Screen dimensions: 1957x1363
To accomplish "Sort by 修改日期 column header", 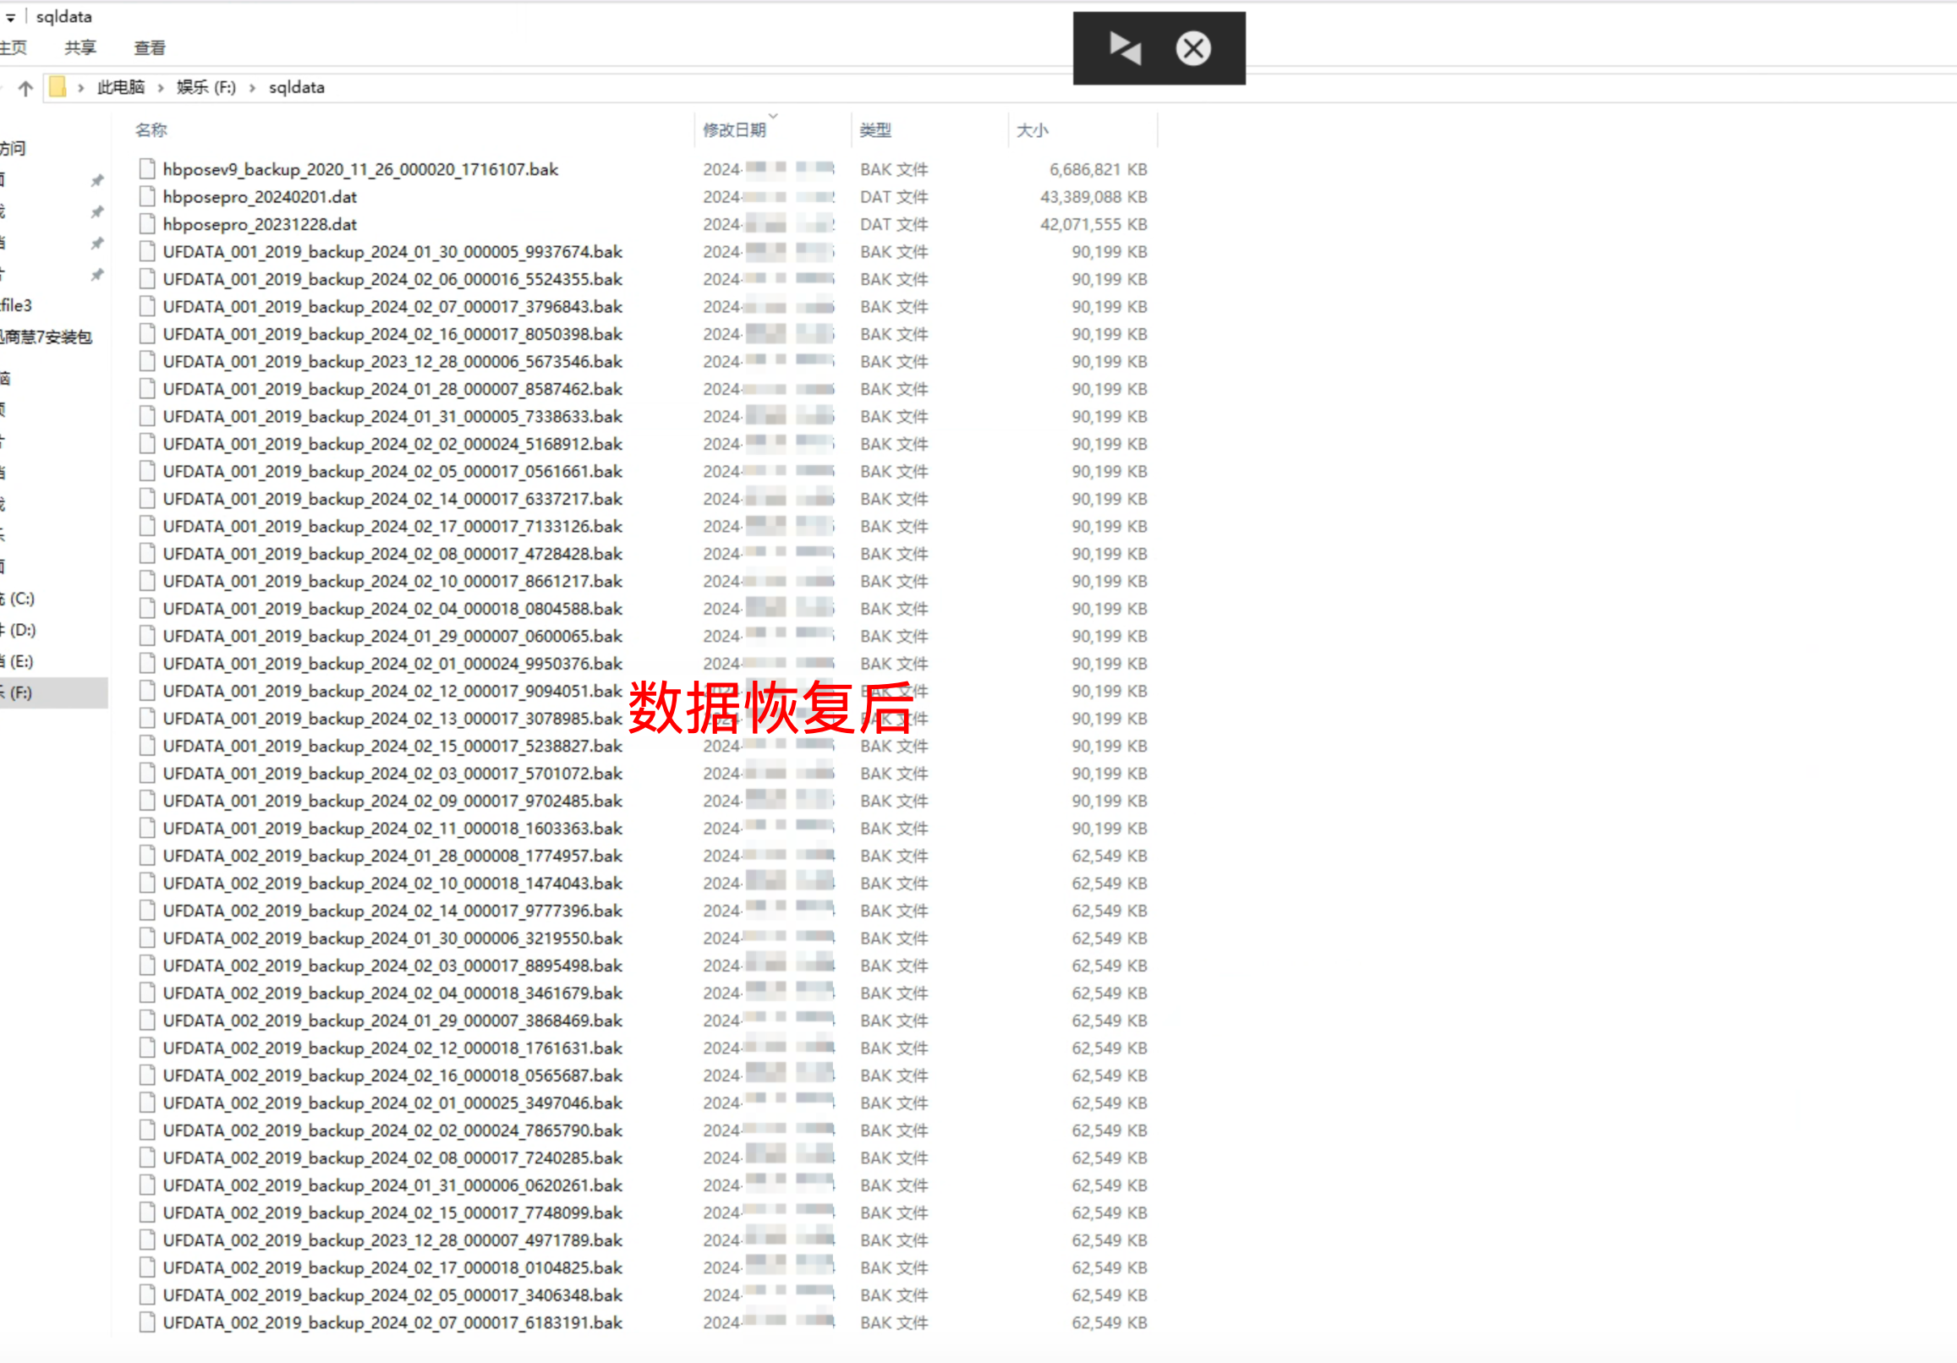I will point(734,129).
